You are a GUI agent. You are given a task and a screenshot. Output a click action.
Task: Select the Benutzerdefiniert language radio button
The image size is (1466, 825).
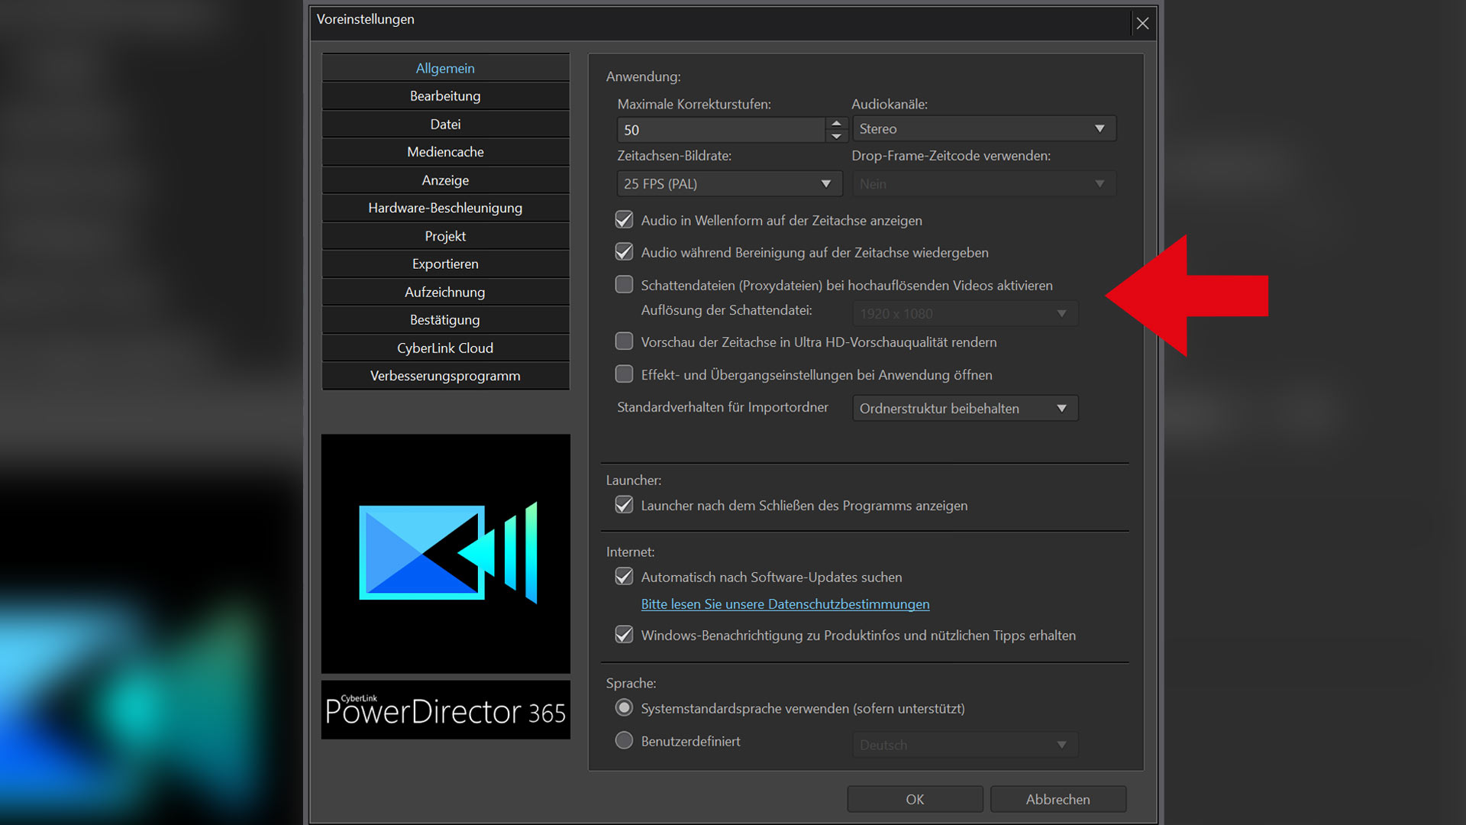pos(624,740)
